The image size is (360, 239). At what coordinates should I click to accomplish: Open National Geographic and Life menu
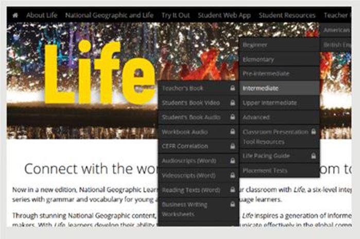pyautogui.click(x=109, y=15)
